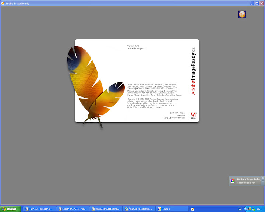Click the yellow tray icon beside the arrow

pos(250,209)
